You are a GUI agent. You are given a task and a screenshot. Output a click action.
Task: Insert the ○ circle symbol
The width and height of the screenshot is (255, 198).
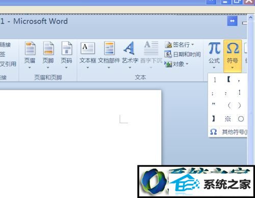(241, 119)
